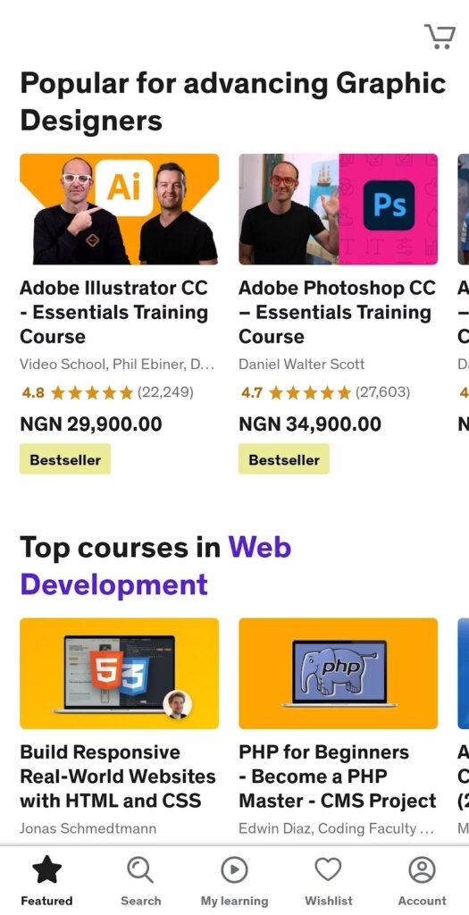Open the Adobe Illustrator CC course thumbnail
Screen dimensions: 469x915
point(120,209)
